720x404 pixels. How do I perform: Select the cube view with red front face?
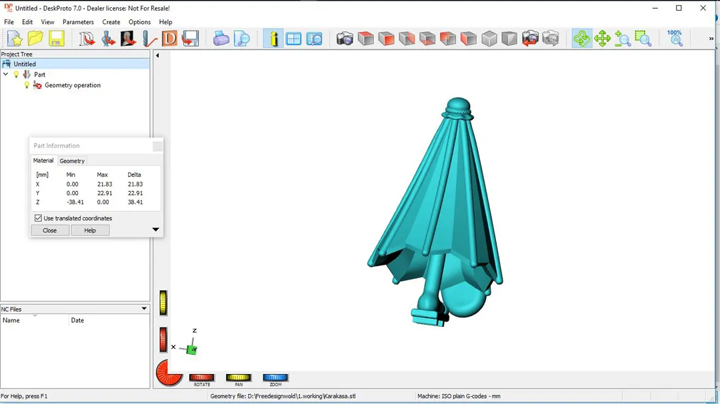pos(386,39)
